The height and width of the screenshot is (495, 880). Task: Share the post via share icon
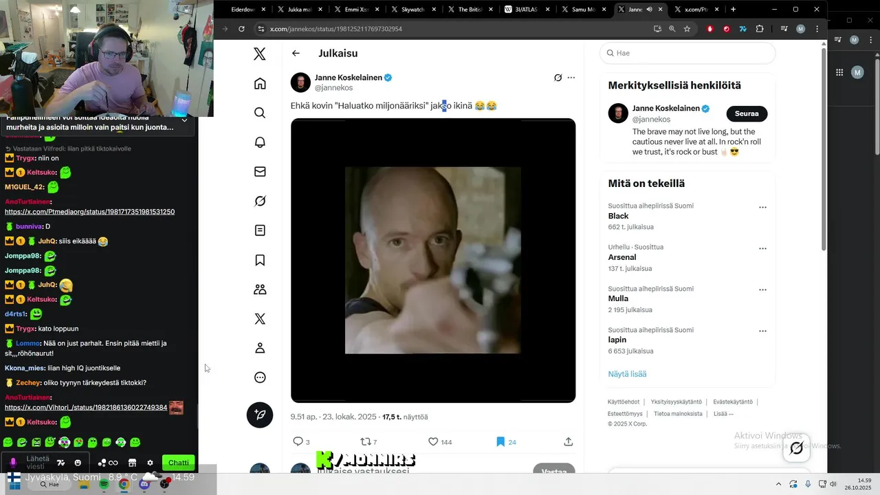569,441
